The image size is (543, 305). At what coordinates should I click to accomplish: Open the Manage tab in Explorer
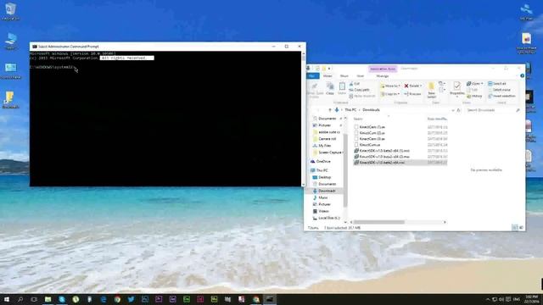pyautogui.click(x=383, y=75)
